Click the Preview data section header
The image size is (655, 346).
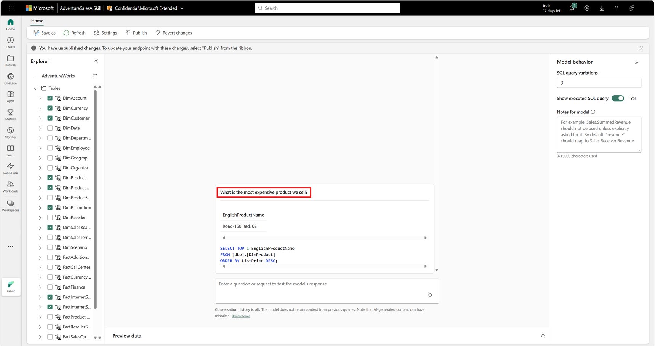click(x=127, y=336)
